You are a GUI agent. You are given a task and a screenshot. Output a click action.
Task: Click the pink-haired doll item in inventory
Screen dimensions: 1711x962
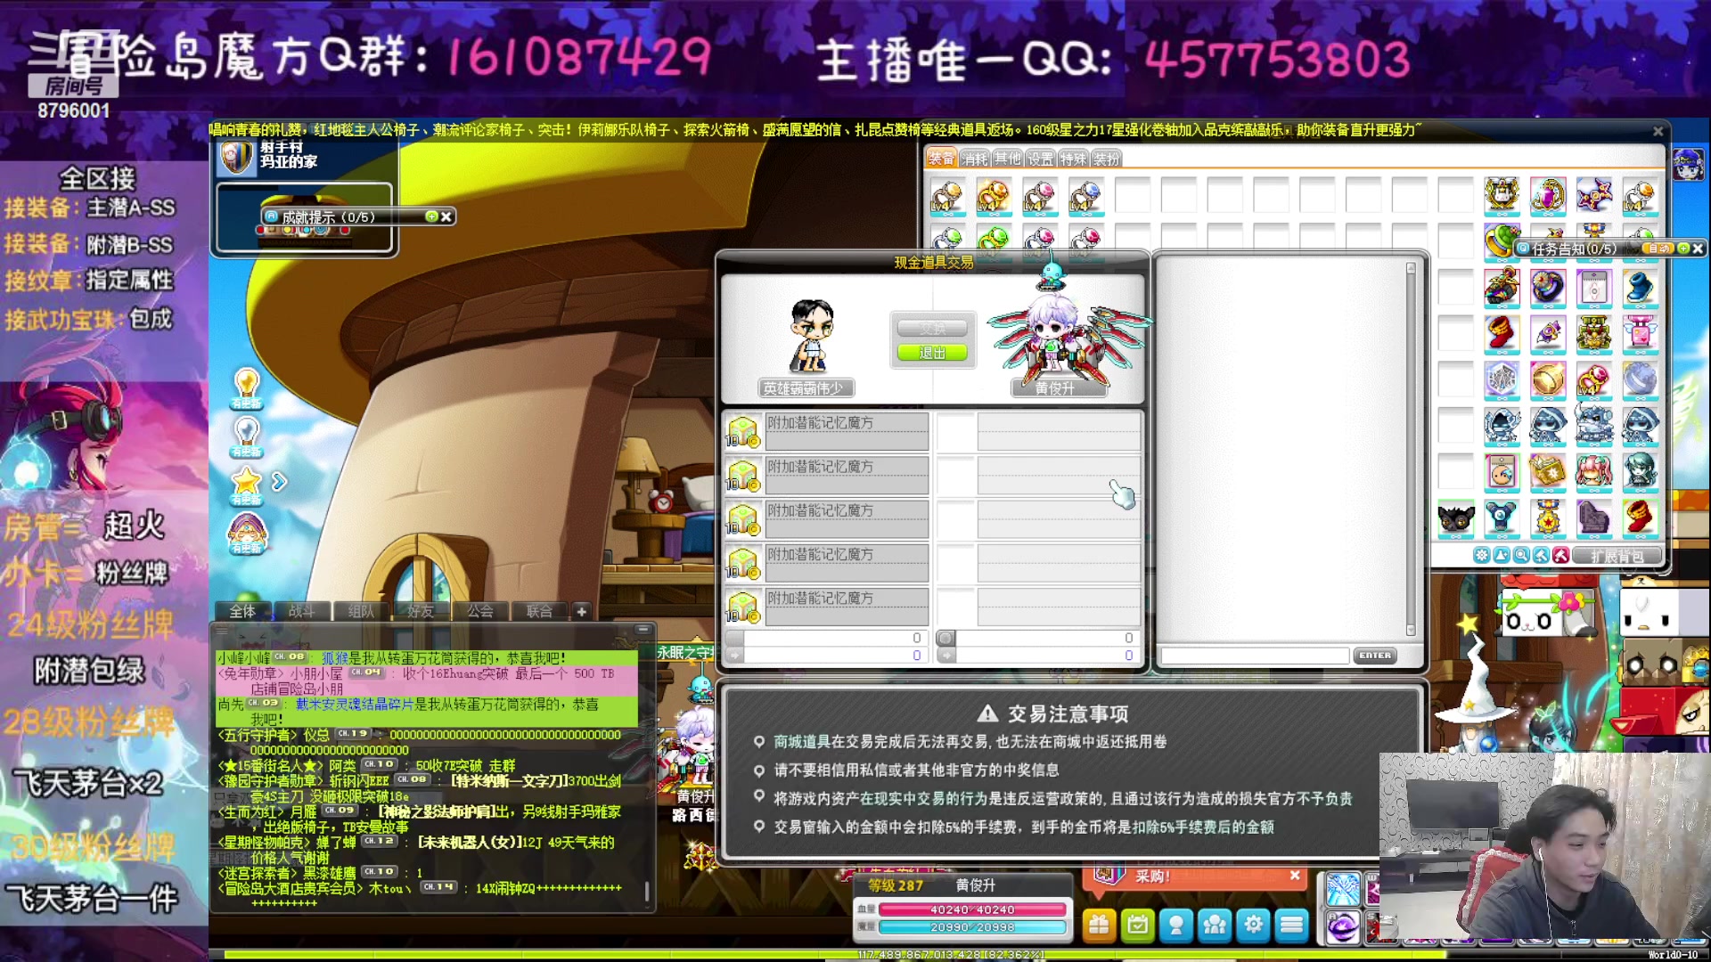click(x=1594, y=471)
